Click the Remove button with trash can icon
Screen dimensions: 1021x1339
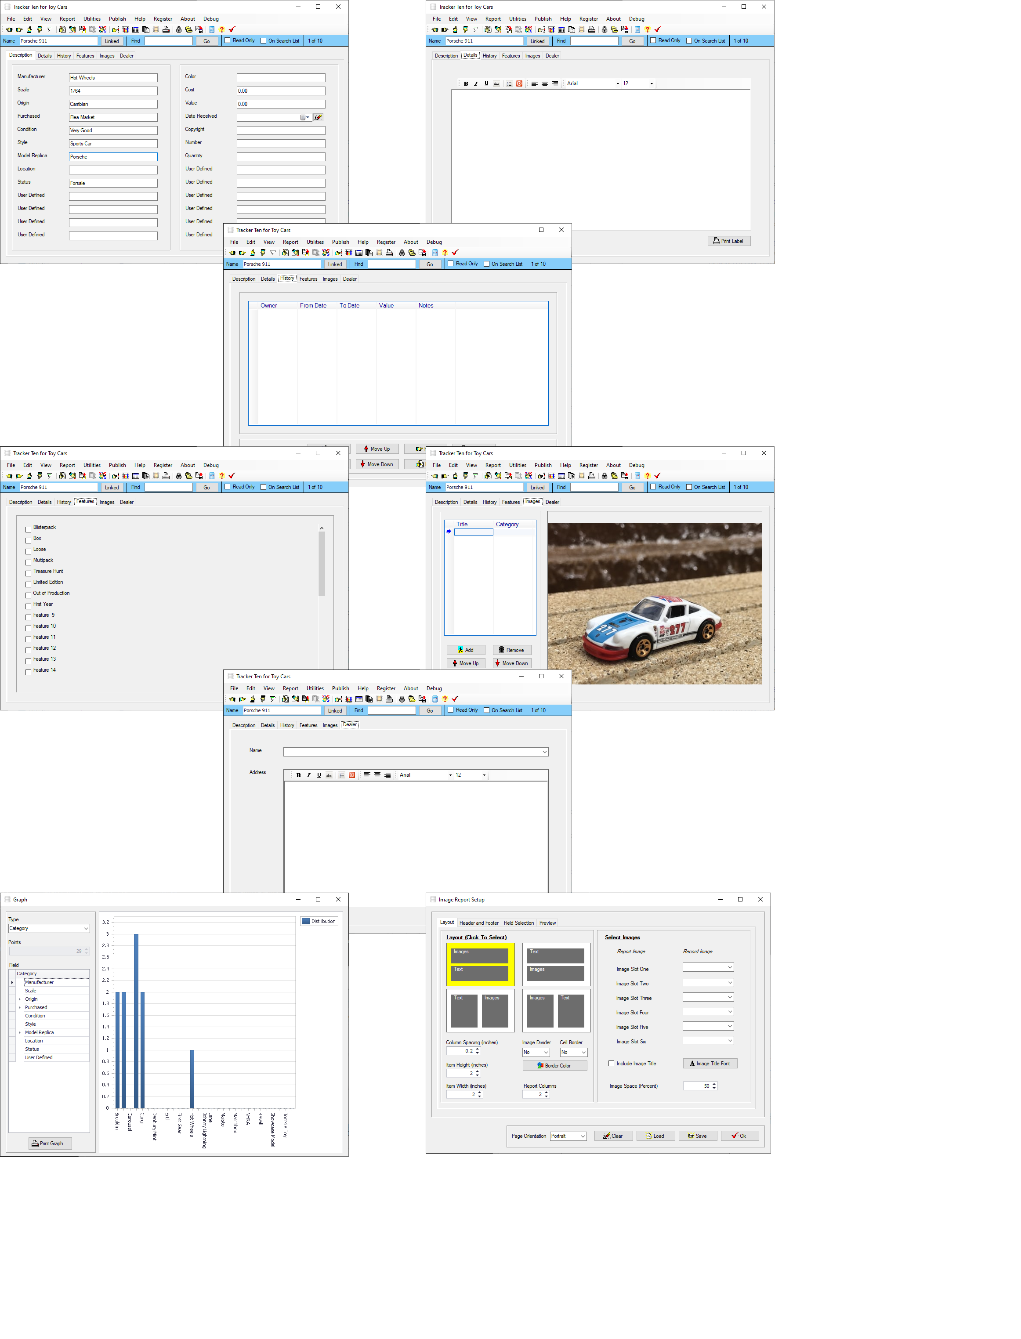point(512,650)
